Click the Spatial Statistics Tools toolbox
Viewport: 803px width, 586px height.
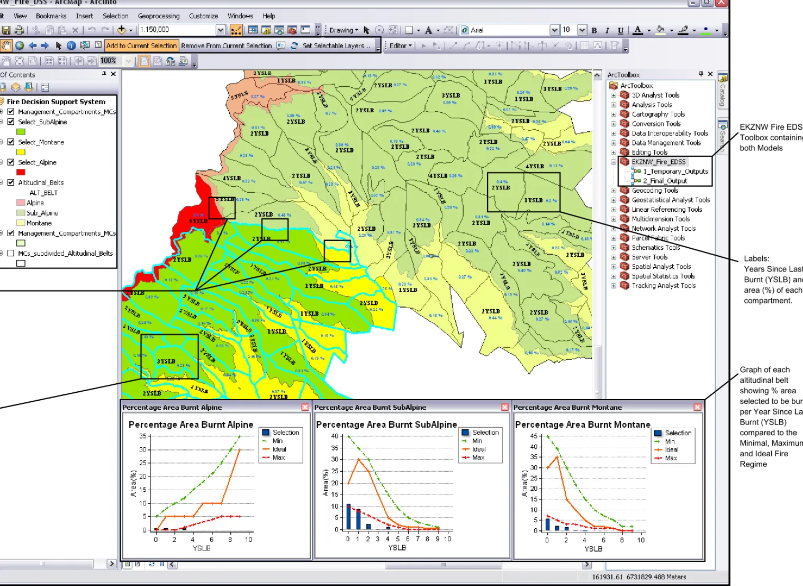pyautogui.click(x=663, y=276)
